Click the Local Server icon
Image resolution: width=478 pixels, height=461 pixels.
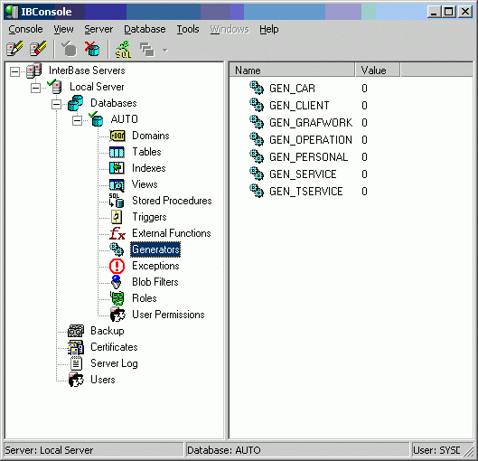pos(55,86)
